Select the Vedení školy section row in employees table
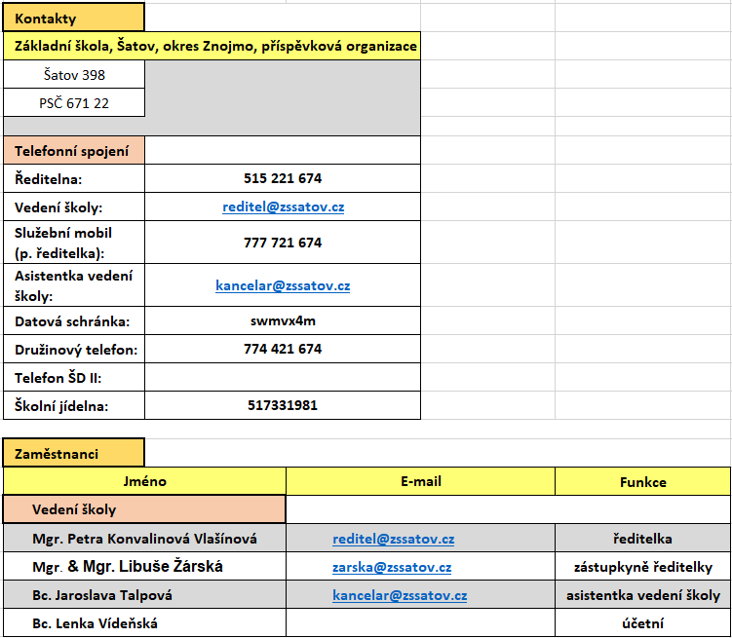The image size is (732, 638). pyautogui.click(x=144, y=509)
